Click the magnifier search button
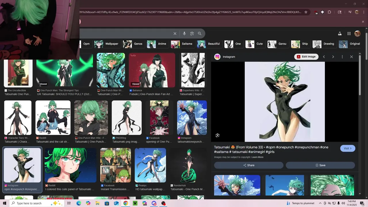 point(200,34)
